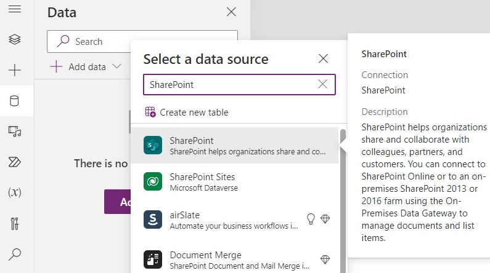The height and width of the screenshot is (273, 490).
Task: Open the Power Automate icon in sidebar
Action: (15, 162)
